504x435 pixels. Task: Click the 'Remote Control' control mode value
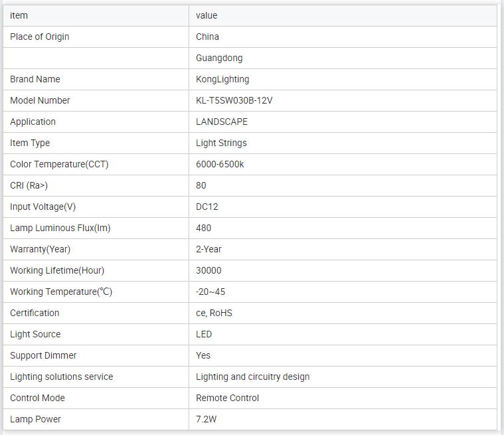click(227, 398)
